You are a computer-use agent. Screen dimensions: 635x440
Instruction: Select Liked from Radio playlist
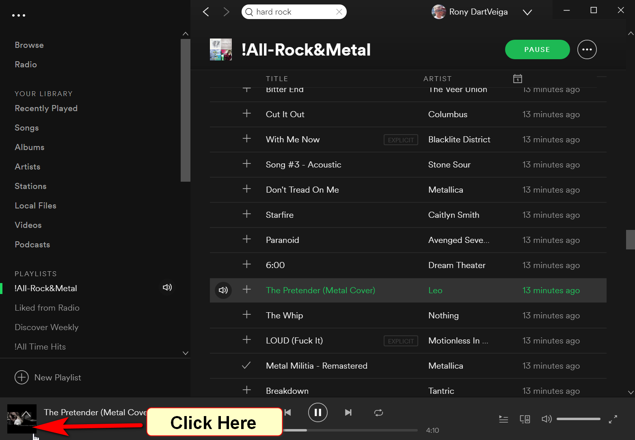tap(47, 308)
